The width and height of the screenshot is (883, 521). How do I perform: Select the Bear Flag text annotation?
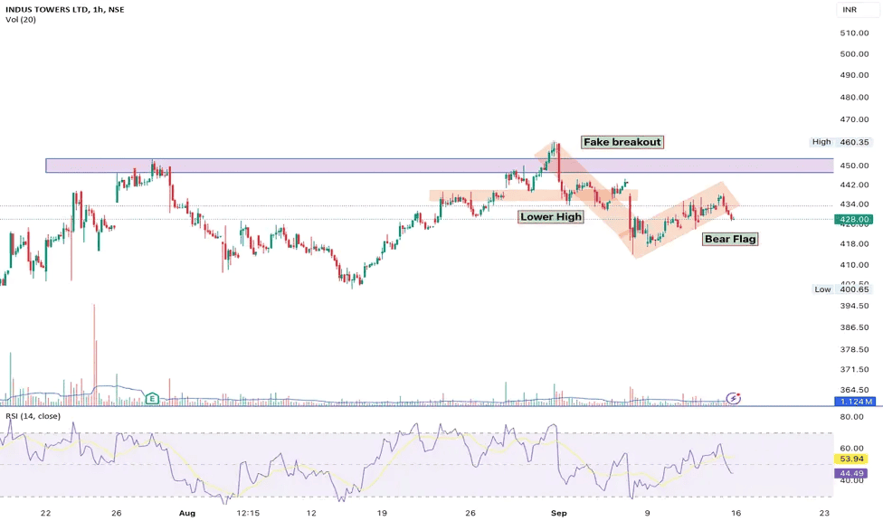(x=730, y=238)
